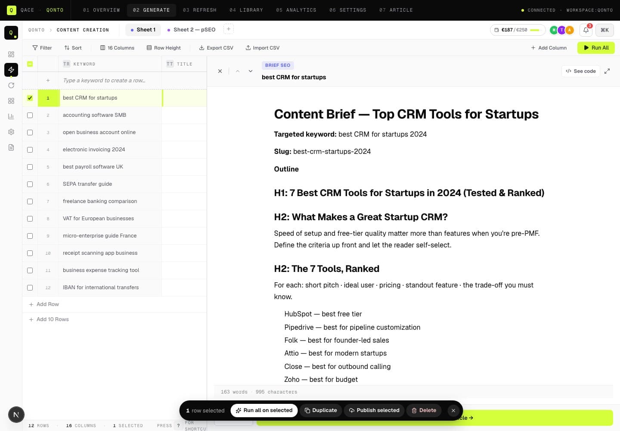The width and height of the screenshot is (620, 431).
Task: Open the refresh icon in sidebar
Action: pos(11,85)
